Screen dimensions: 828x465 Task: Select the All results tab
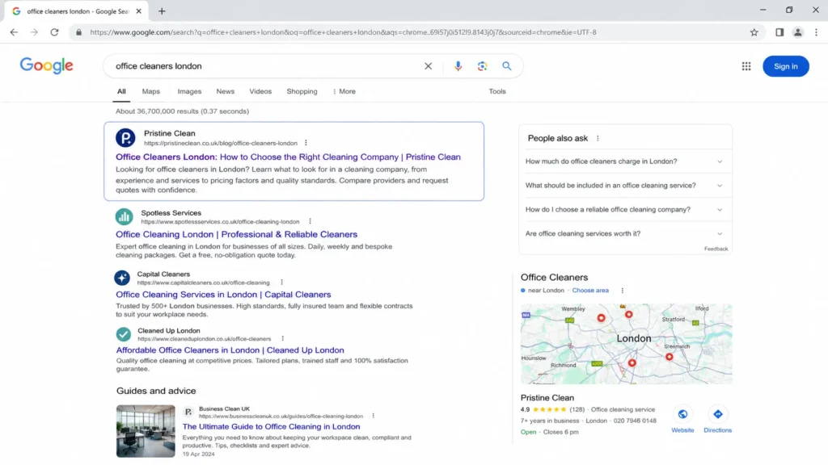[121, 91]
